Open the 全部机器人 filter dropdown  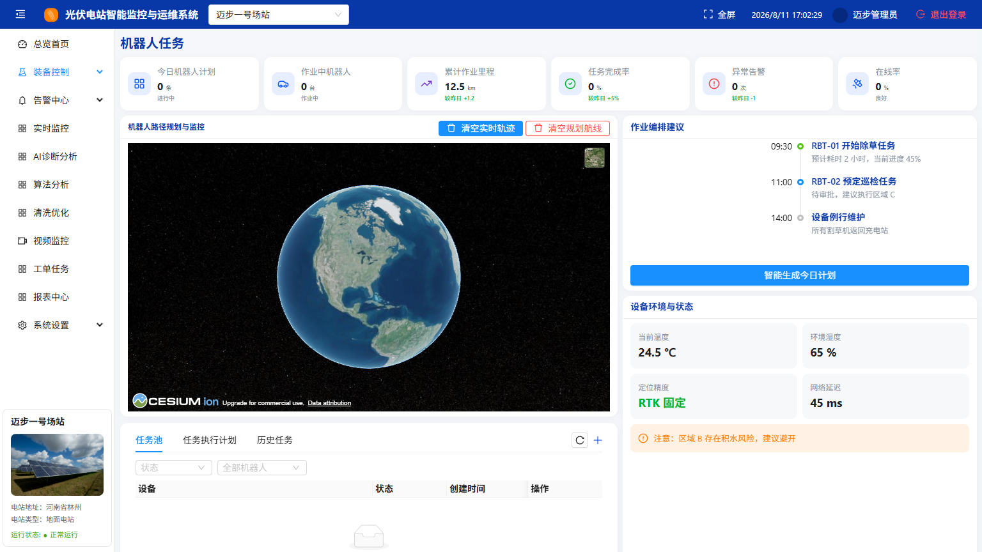click(262, 468)
